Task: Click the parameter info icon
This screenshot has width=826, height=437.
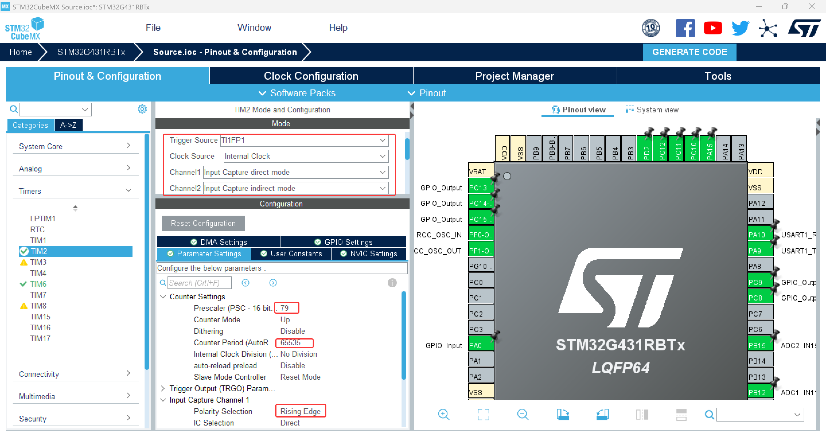Action: coord(392,282)
